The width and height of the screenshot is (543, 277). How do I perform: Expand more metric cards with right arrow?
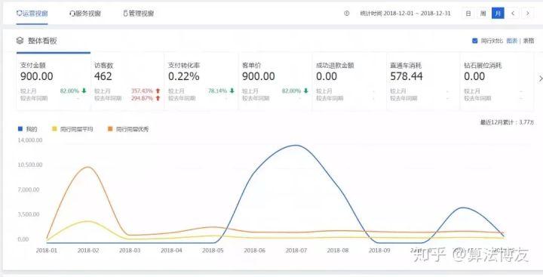pos(540,79)
